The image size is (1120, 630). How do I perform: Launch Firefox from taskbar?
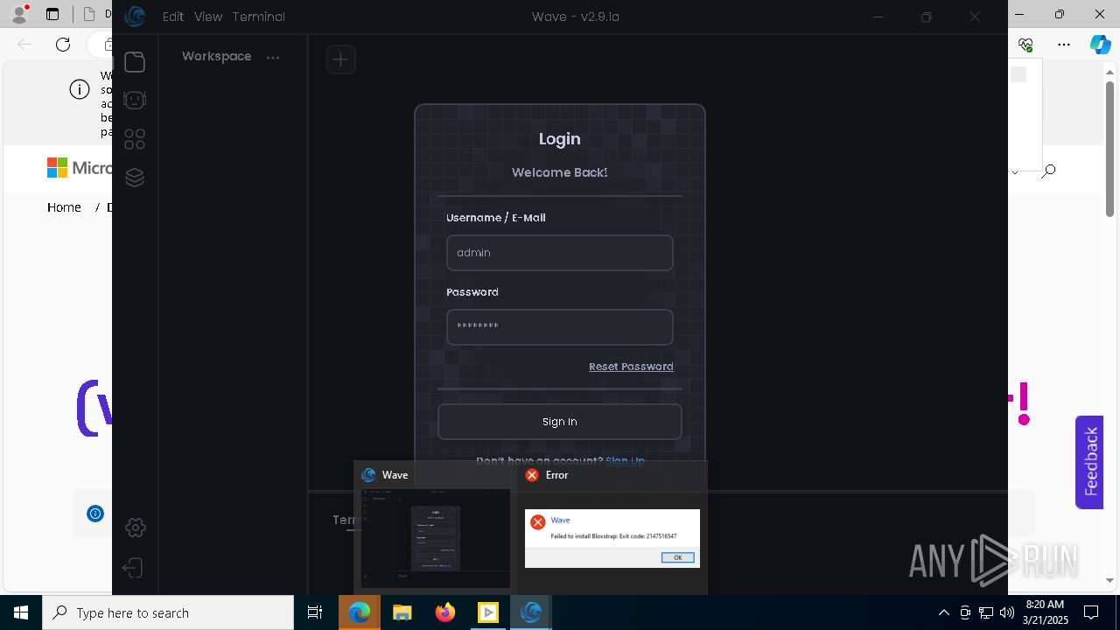click(445, 612)
